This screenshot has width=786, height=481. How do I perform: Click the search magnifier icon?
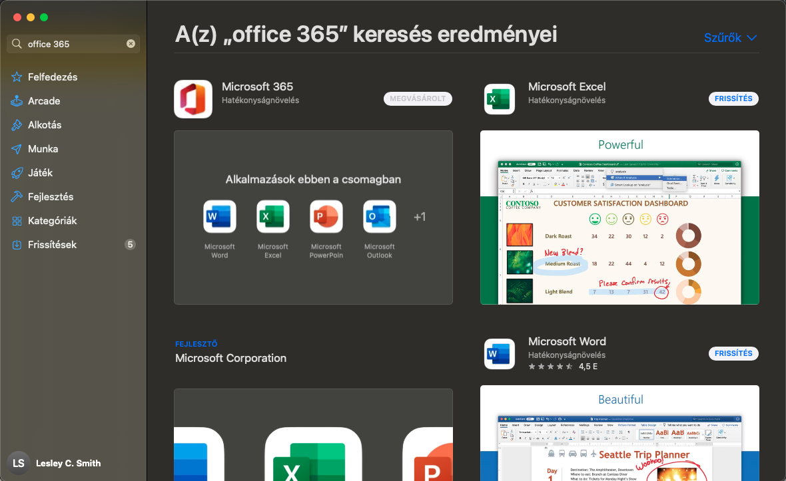click(17, 44)
